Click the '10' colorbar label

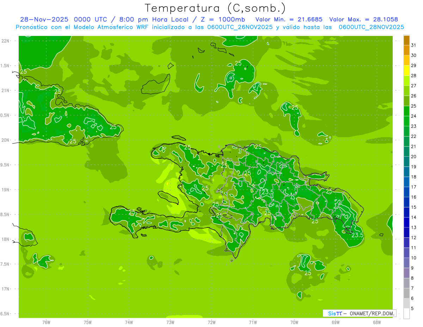tap(414, 258)
